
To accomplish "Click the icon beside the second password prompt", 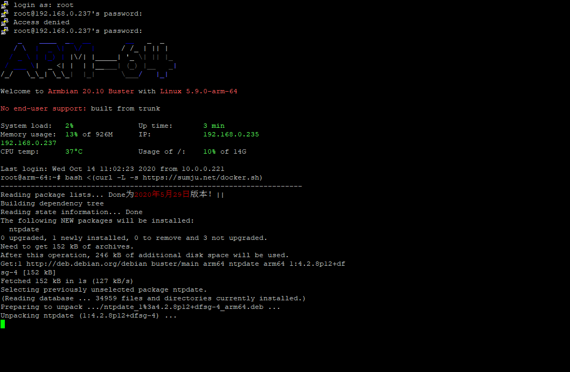I will pyautogui.click(x=4, y=31).
